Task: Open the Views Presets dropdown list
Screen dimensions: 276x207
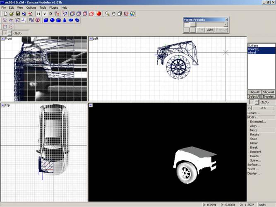Action: [226, 24]
